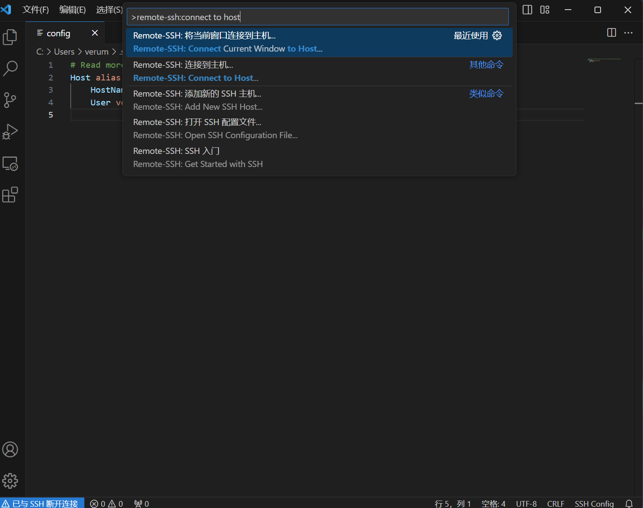The width and height of the screenshot is (643, 508).
Task: Go to line via 行 5, 列 1
Action: 453,504
